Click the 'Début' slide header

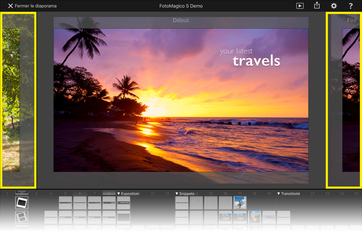181,20
